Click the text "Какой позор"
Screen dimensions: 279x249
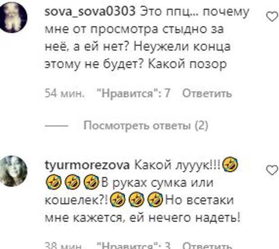pyautogui.click(x=187, y=64)
